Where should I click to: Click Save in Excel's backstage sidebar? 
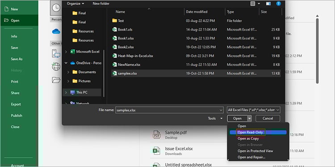(x=14, y=48)
